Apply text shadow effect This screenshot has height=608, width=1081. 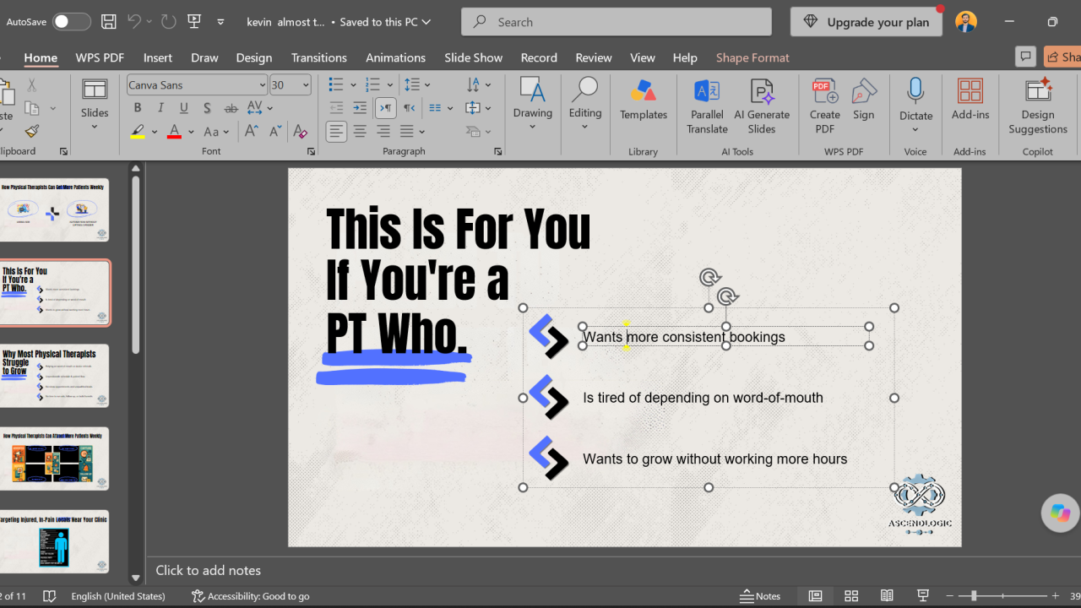(x=208, y=108)
